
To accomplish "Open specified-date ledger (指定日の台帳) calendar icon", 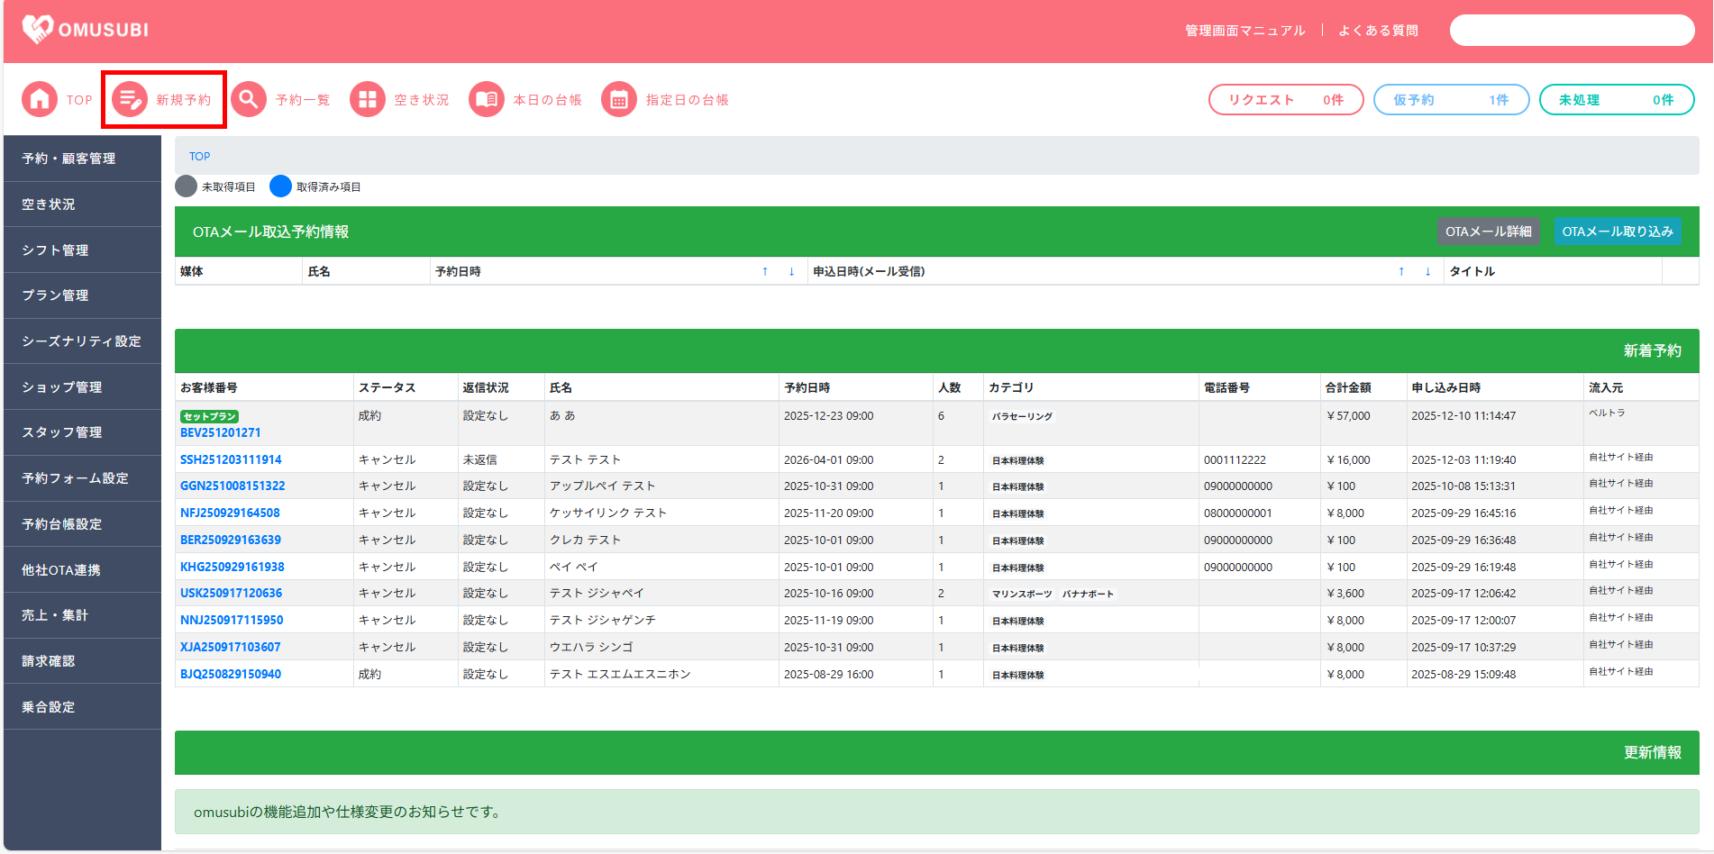I will click(x=619, y=100).
